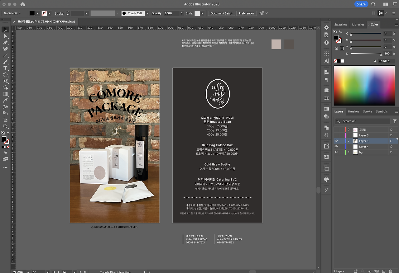399x273 pixels.
Task: Open the Edit Toolbar three-dots menu
Action: pyautogui.click(x=5, y=167)
